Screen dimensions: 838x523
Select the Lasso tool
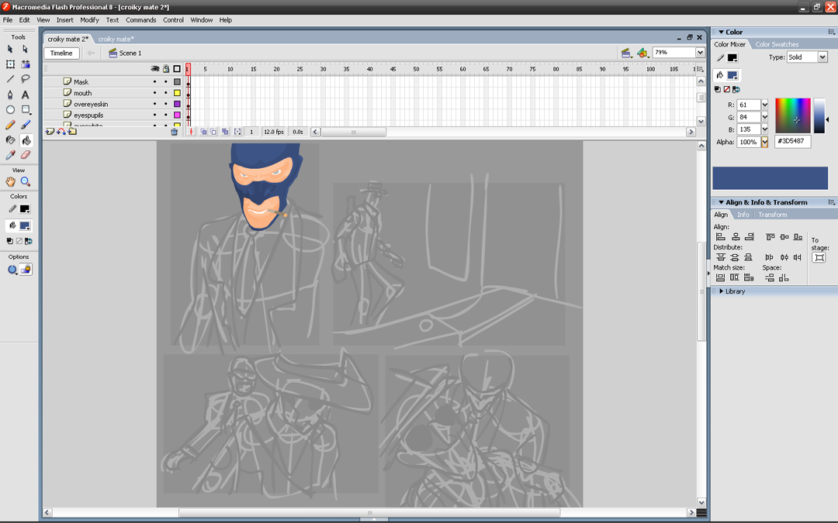pos(26,79)
